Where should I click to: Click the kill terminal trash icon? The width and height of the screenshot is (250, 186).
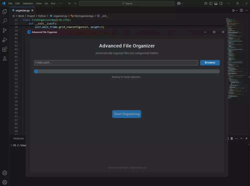231,138
